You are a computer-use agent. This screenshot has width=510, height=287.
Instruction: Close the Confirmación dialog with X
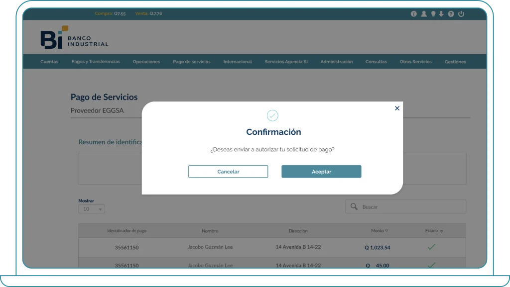click(397, 108)
